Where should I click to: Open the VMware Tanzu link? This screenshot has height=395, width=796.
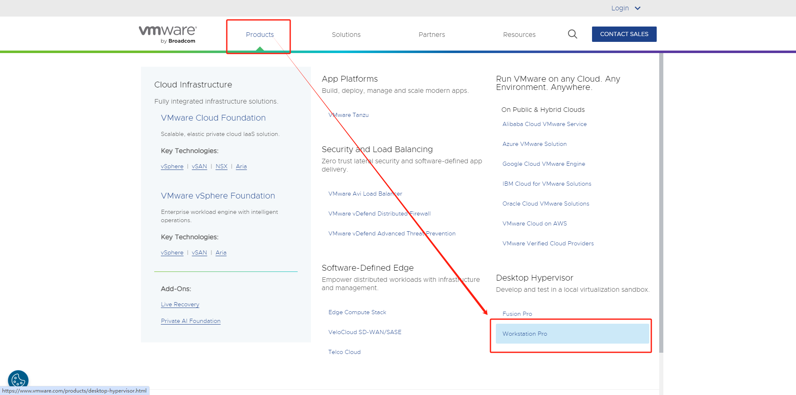(348, 115)
